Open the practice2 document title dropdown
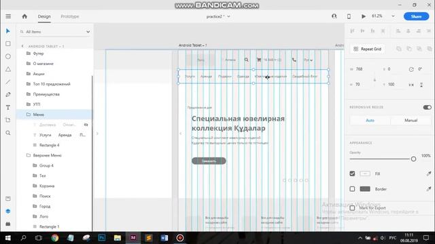The image size is (435, 244). click(229, 16)
